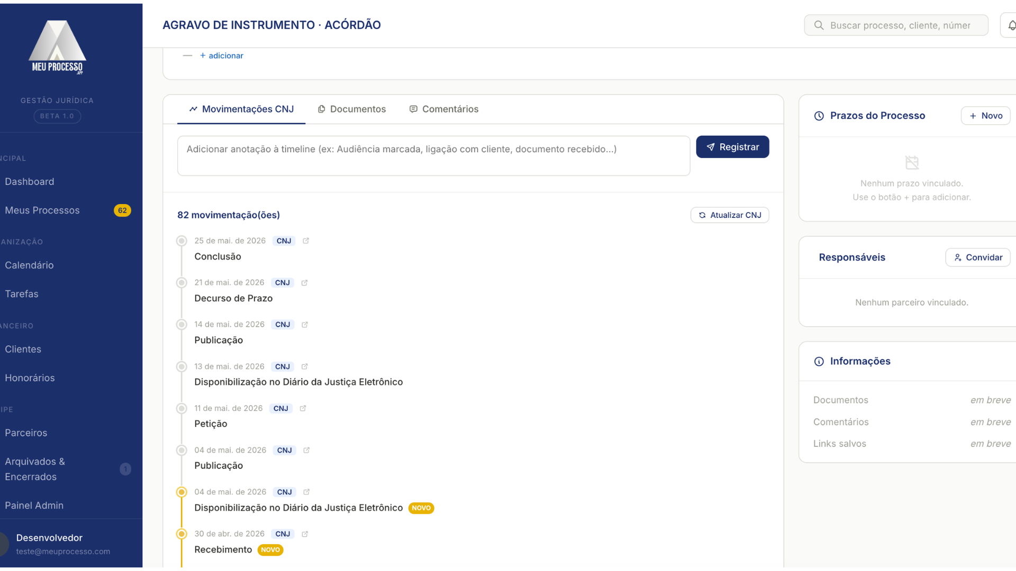Click the empty calendar icon in Prazos
The width and height of the screenshot is (1016, 571).
912,162
